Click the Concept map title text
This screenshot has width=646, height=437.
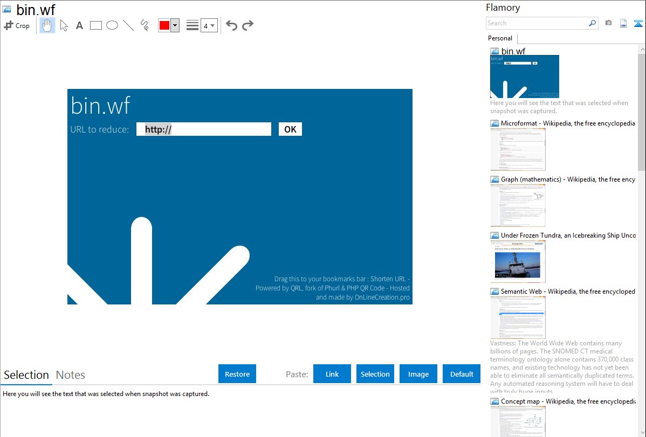point(568,401)
